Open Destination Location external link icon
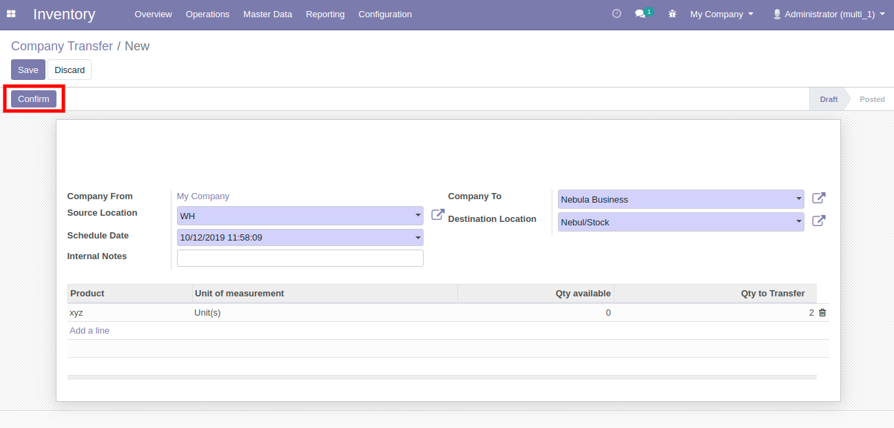The height and width of the screenshot is (428, 894). tap(818, 221)
